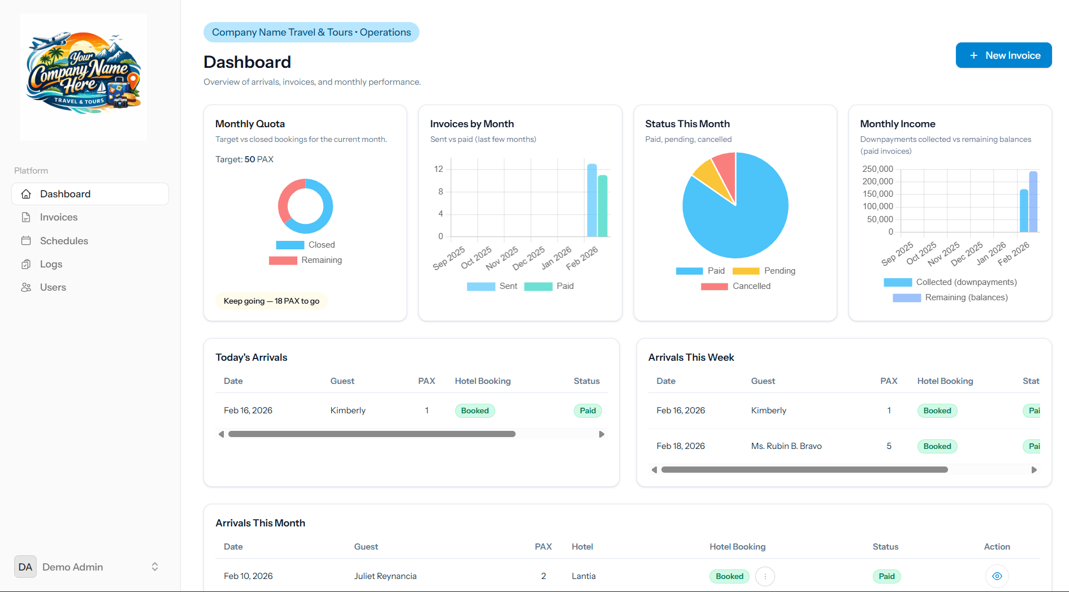Click the DA avatar badge
1069x592 pixels.
[x=25, y=567]
